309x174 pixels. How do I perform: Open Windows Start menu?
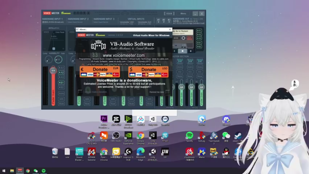tap(4, 171)
